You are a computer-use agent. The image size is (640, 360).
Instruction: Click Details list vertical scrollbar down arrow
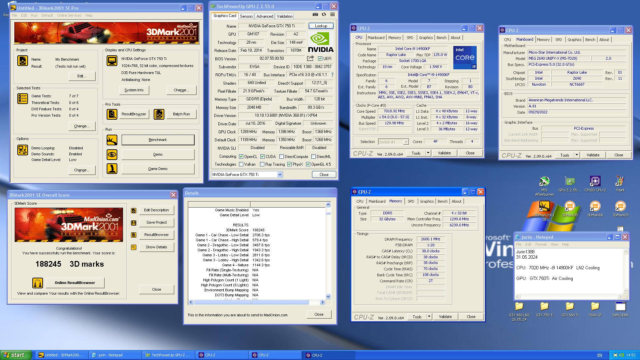pos(328,296)
